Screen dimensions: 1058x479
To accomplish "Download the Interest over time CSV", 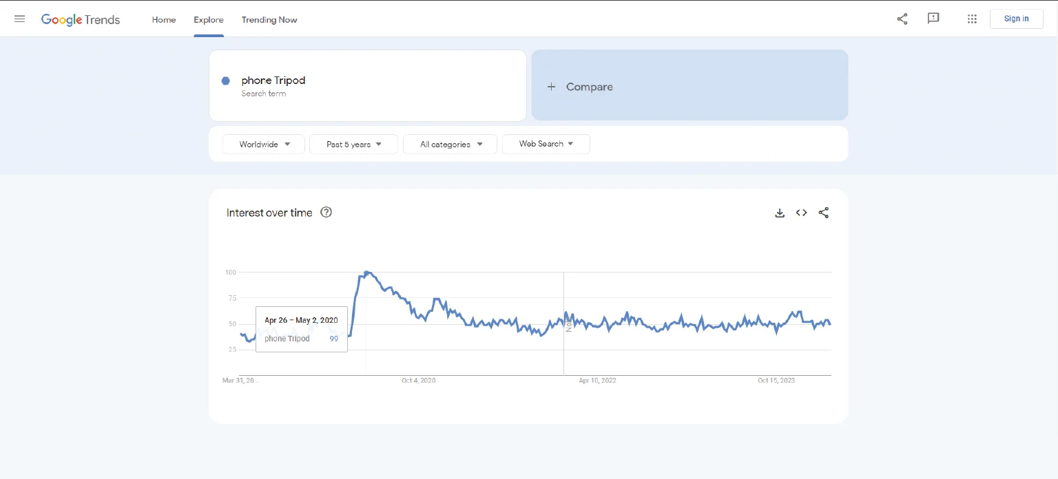I will tap(780, 213).
